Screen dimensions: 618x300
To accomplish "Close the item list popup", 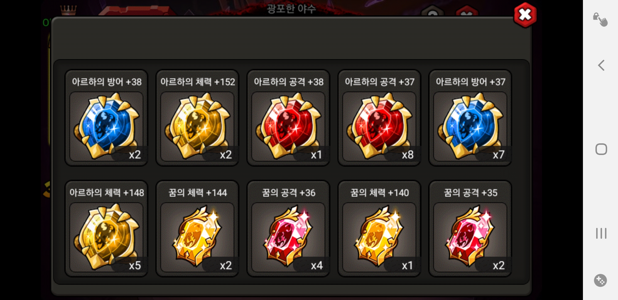I will tap(525, 15).
